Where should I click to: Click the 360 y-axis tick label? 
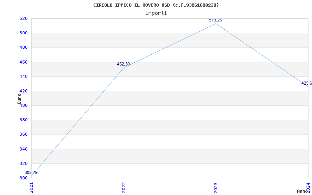[x=23, y=135]
